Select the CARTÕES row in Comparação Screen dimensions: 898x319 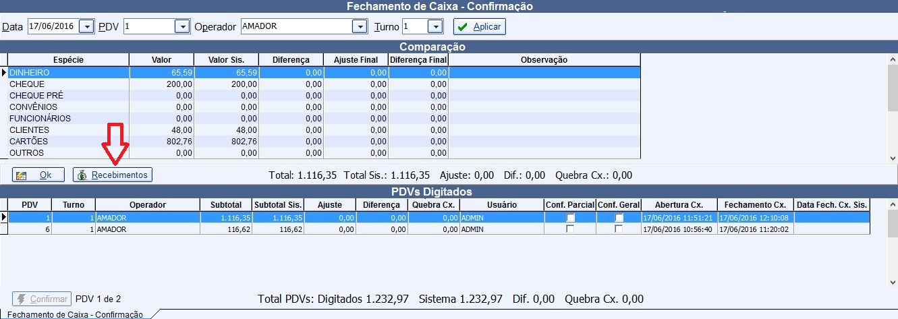[67, 142]
